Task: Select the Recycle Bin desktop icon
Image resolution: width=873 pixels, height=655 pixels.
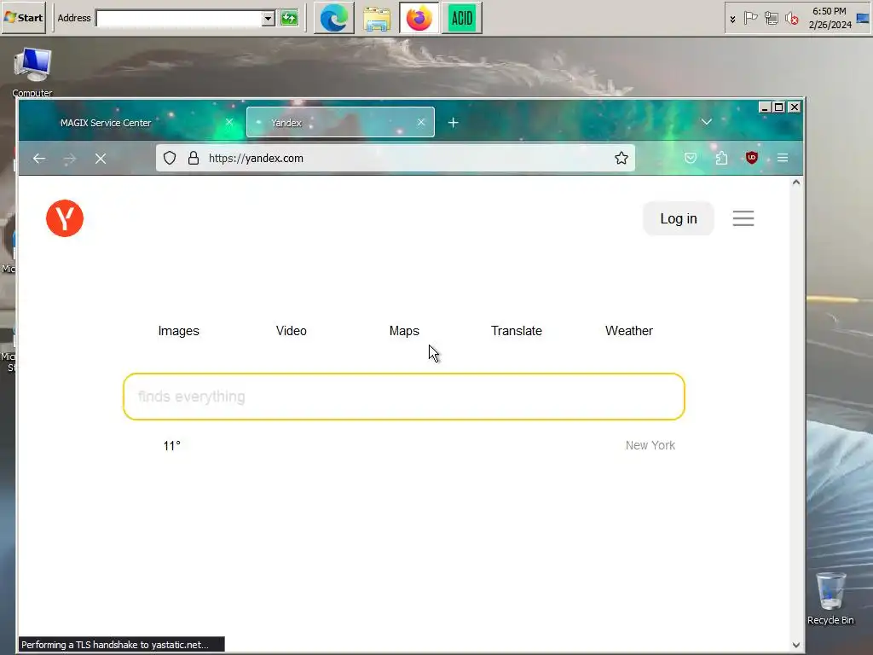Action: 830,598
